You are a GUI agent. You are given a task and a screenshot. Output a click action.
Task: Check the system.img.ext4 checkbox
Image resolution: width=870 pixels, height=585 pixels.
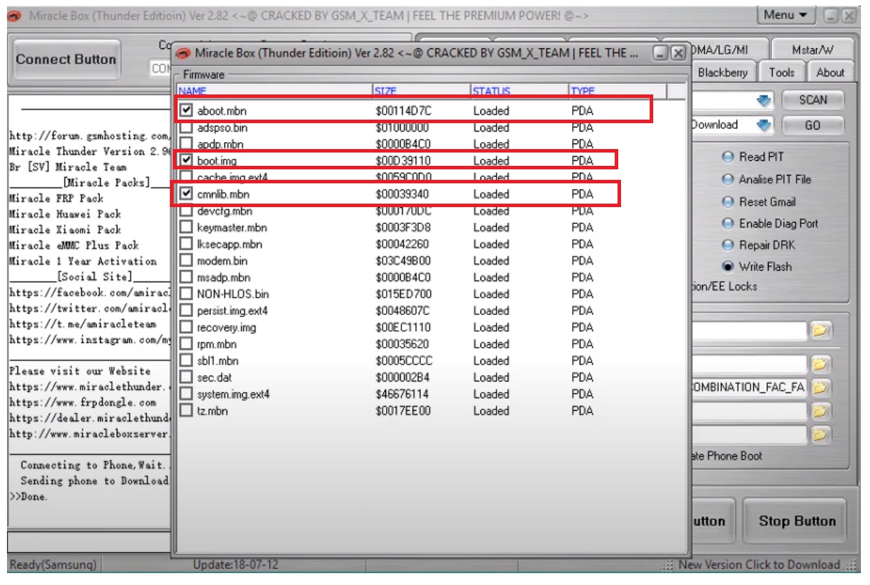(x=186, y=394)
